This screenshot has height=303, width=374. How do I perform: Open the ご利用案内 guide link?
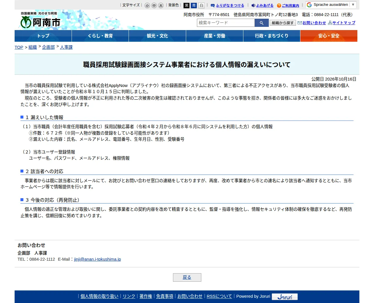click(x=290, y=6)
